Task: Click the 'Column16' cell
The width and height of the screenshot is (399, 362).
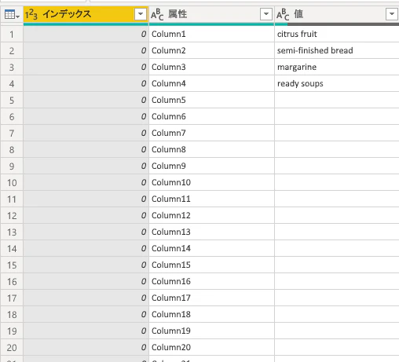Action: coord(211,281)
